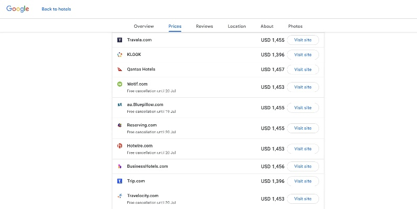Screen dimensions: 417x209
Task: Visit site for Trip.com offer
Action: 303,181
